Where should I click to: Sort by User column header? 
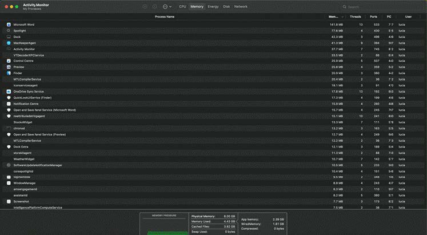[x=408, y=17]
